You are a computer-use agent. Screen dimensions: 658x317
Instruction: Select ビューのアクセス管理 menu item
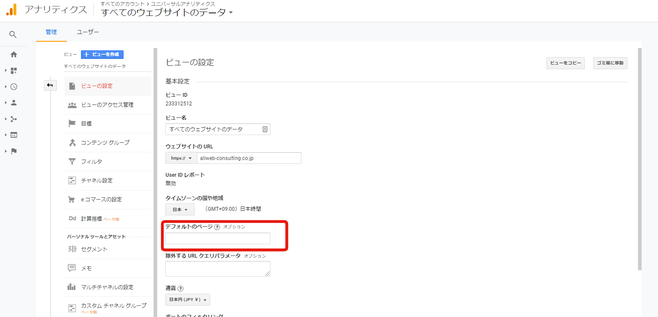coord(108,105)
